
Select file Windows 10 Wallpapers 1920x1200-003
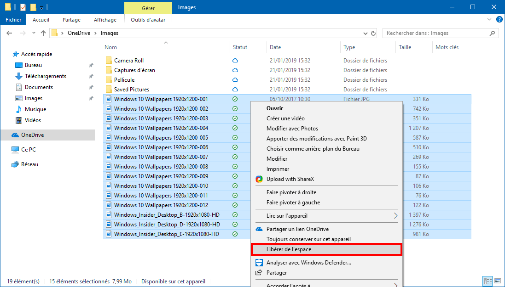tap(161, 118)
